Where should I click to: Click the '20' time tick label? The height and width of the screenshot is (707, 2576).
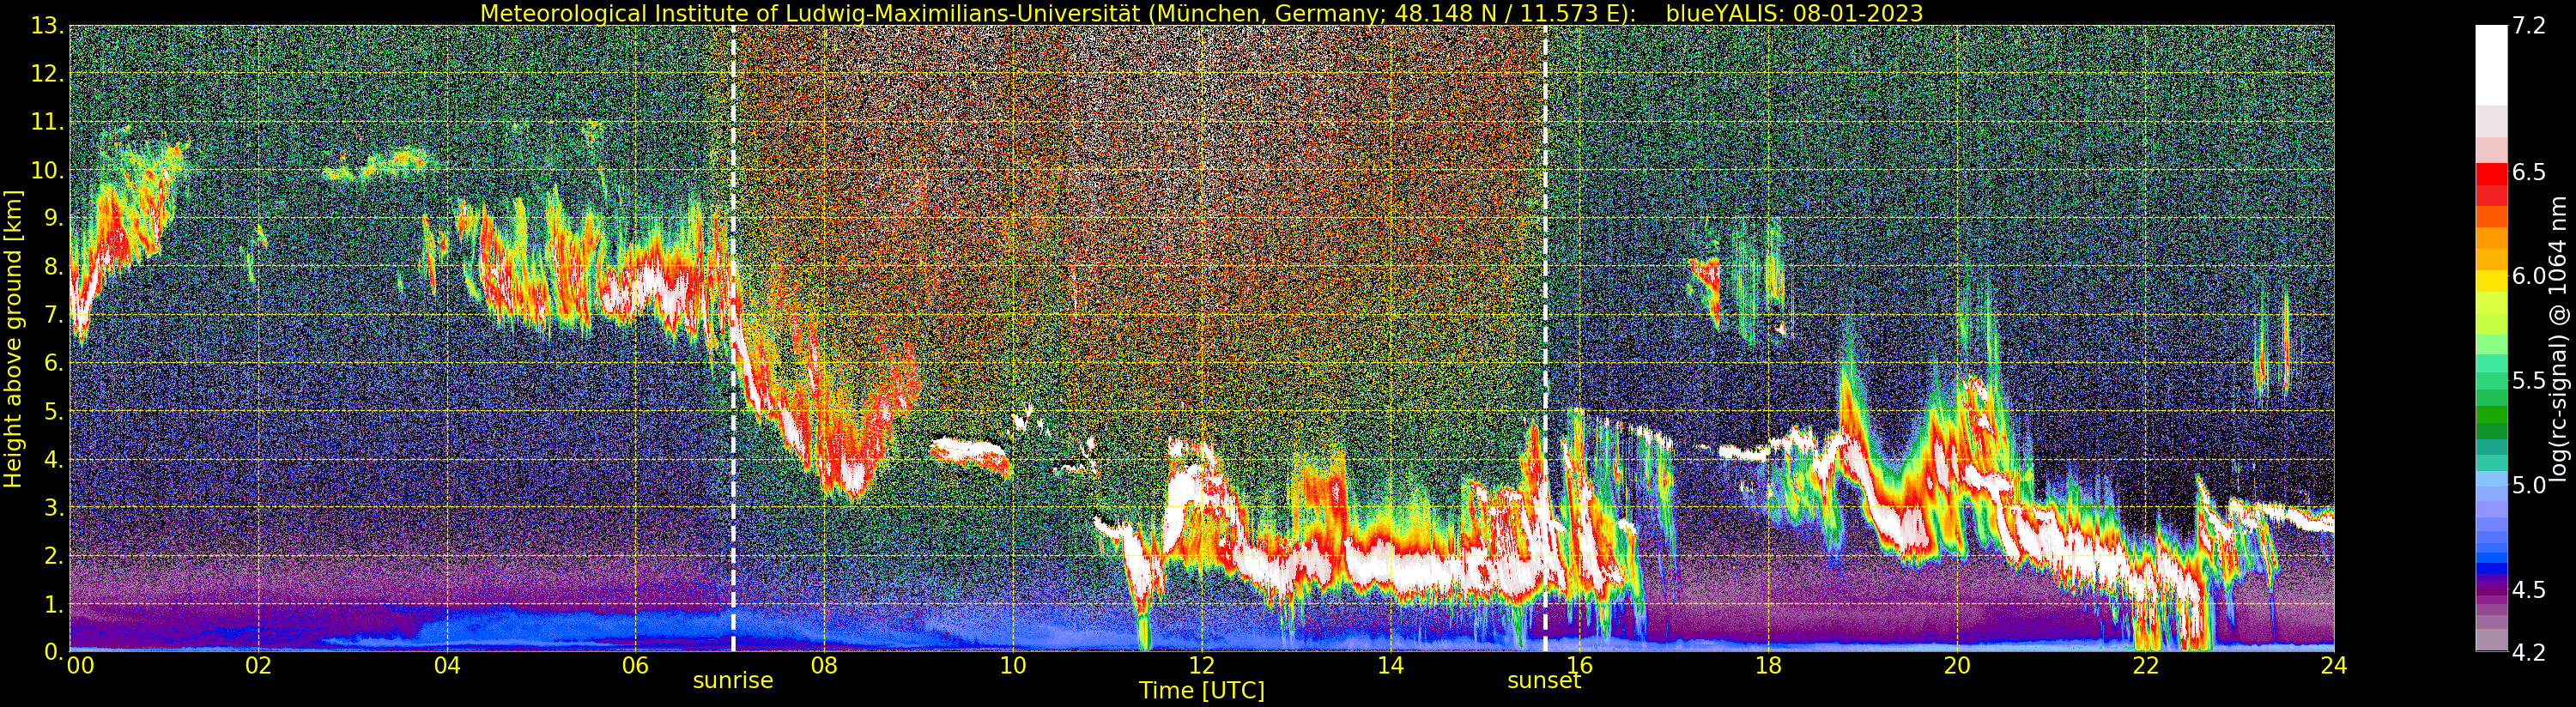1957,666
